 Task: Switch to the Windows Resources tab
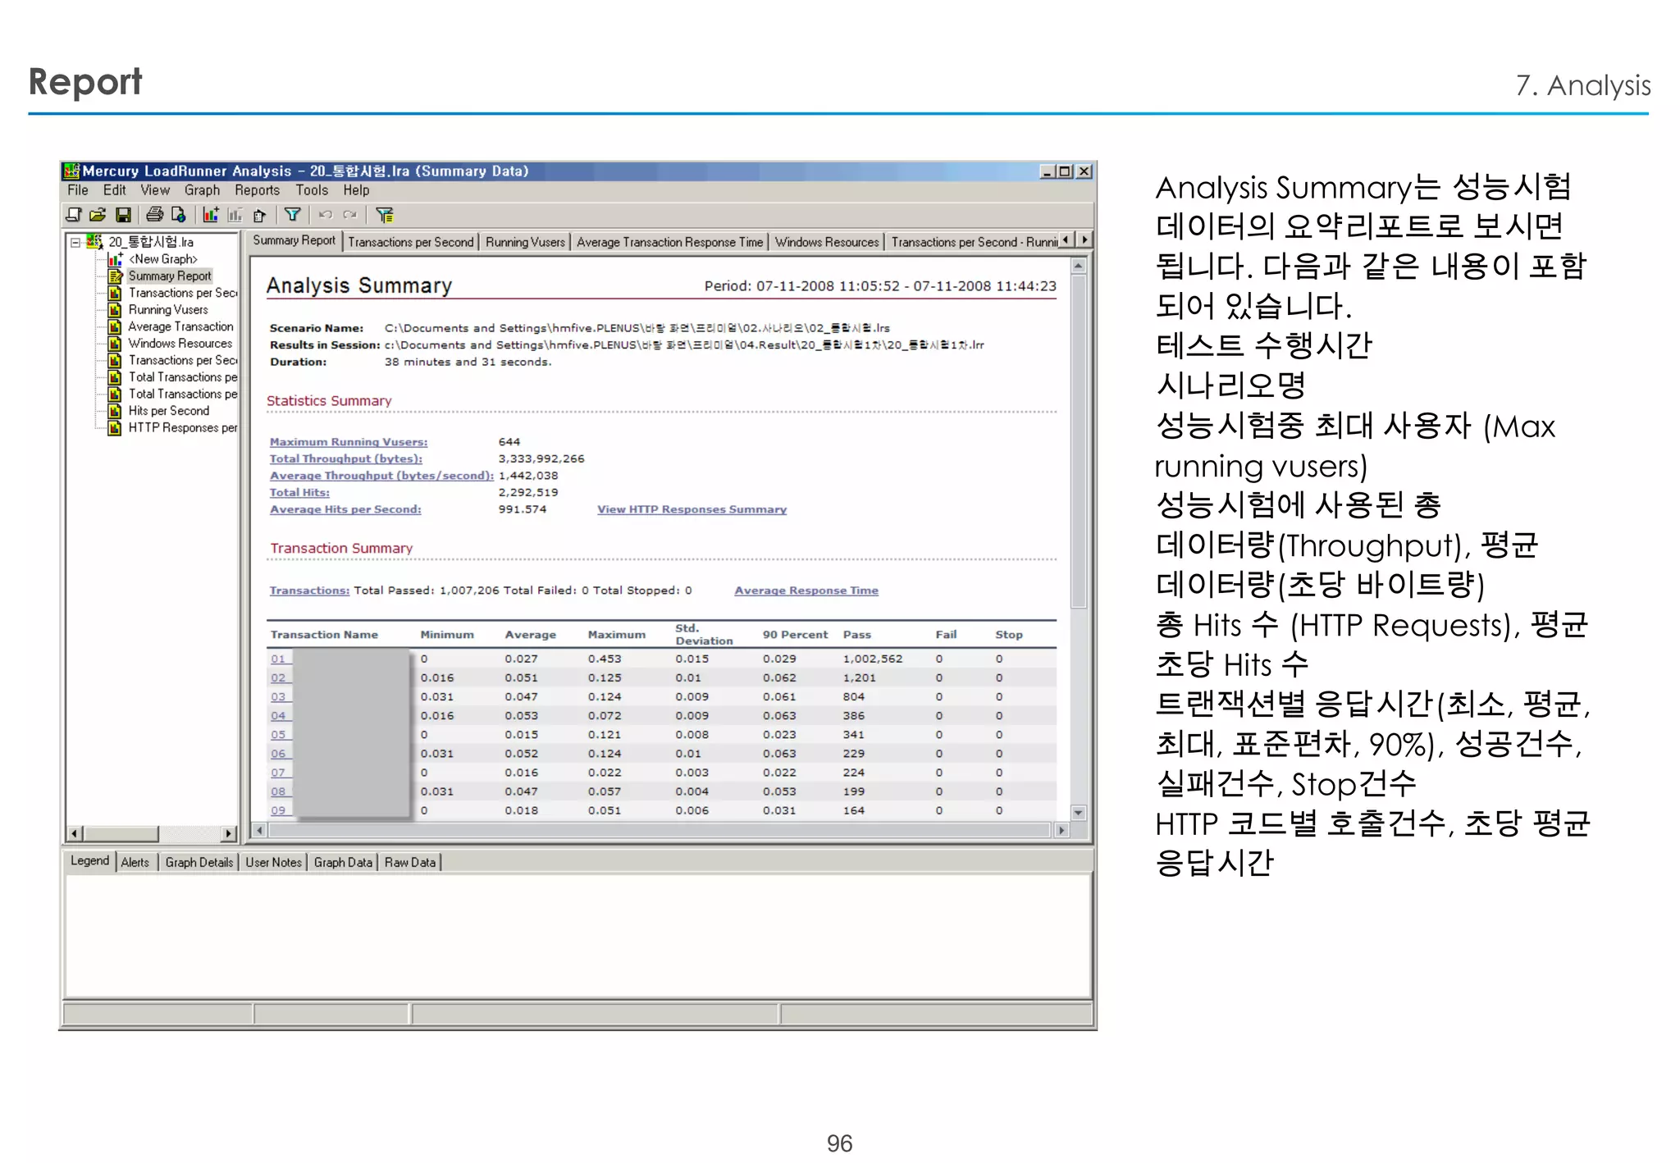click(827, 242)
